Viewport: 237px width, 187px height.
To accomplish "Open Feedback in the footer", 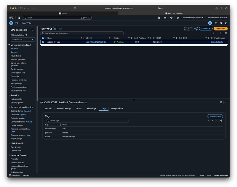I will (x=26, y=175).
